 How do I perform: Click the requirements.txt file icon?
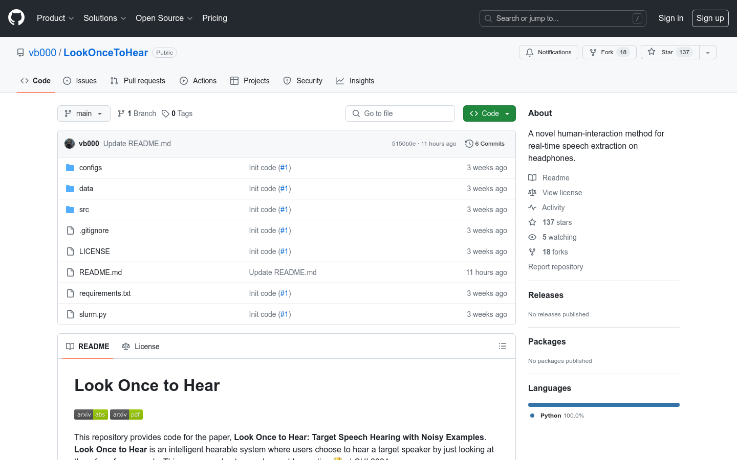[71, 293]
